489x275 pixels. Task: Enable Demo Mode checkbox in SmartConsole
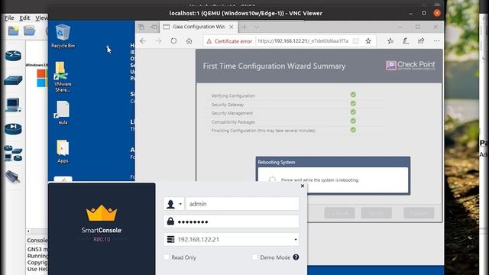point(255,257)
